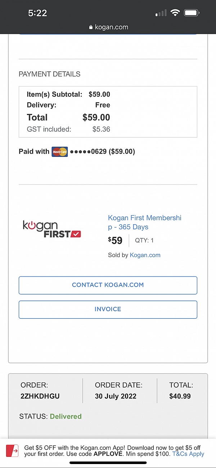Tap order number 2ZHKDHGU
The width and height of the screenshot is (216, 468).
coord(40,396)
